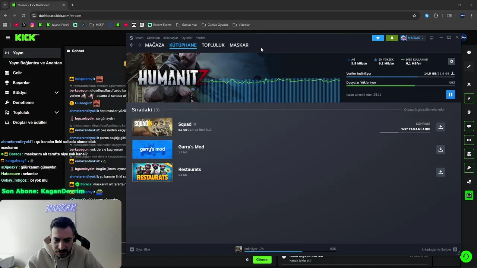Click the Kick sidebar screen capture icon
The height and width of the screenshot is (268, 477).
469,84
